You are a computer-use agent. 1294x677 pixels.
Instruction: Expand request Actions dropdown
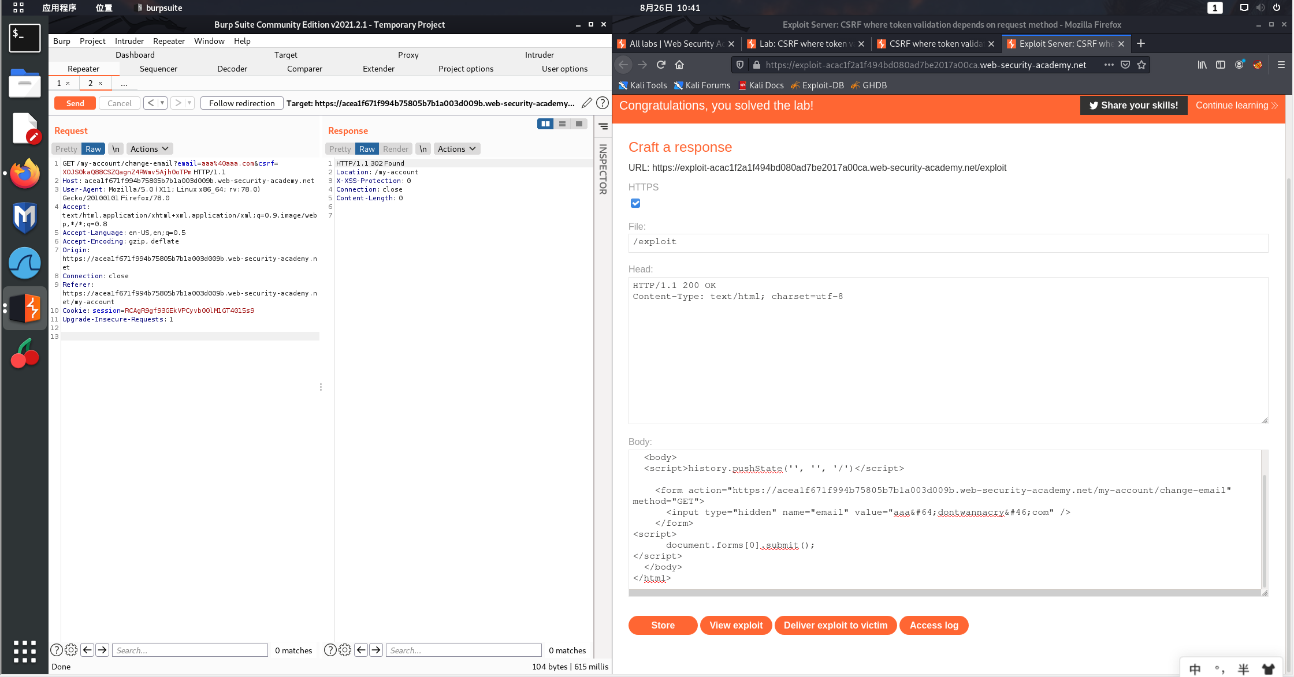pos(149,149)
